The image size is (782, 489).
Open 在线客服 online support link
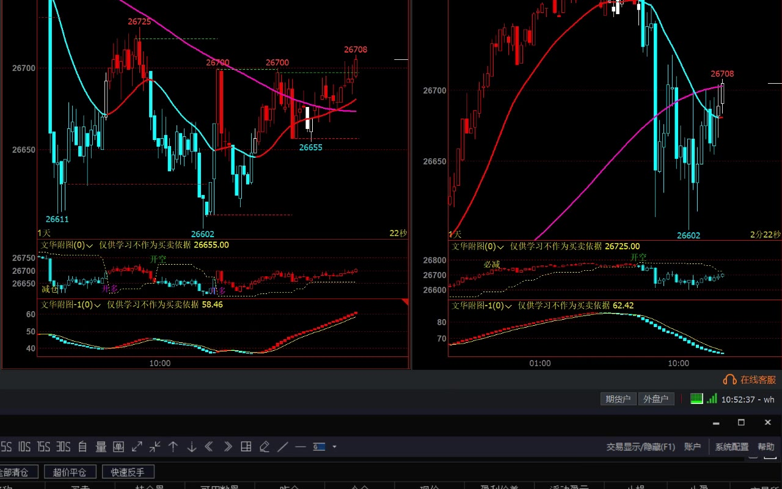click(x=750, y=380)
